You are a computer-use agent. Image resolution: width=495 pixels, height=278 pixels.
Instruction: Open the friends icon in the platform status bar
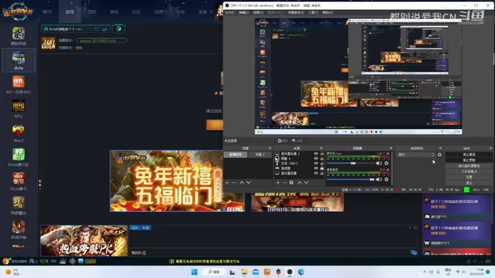(32, 261)
